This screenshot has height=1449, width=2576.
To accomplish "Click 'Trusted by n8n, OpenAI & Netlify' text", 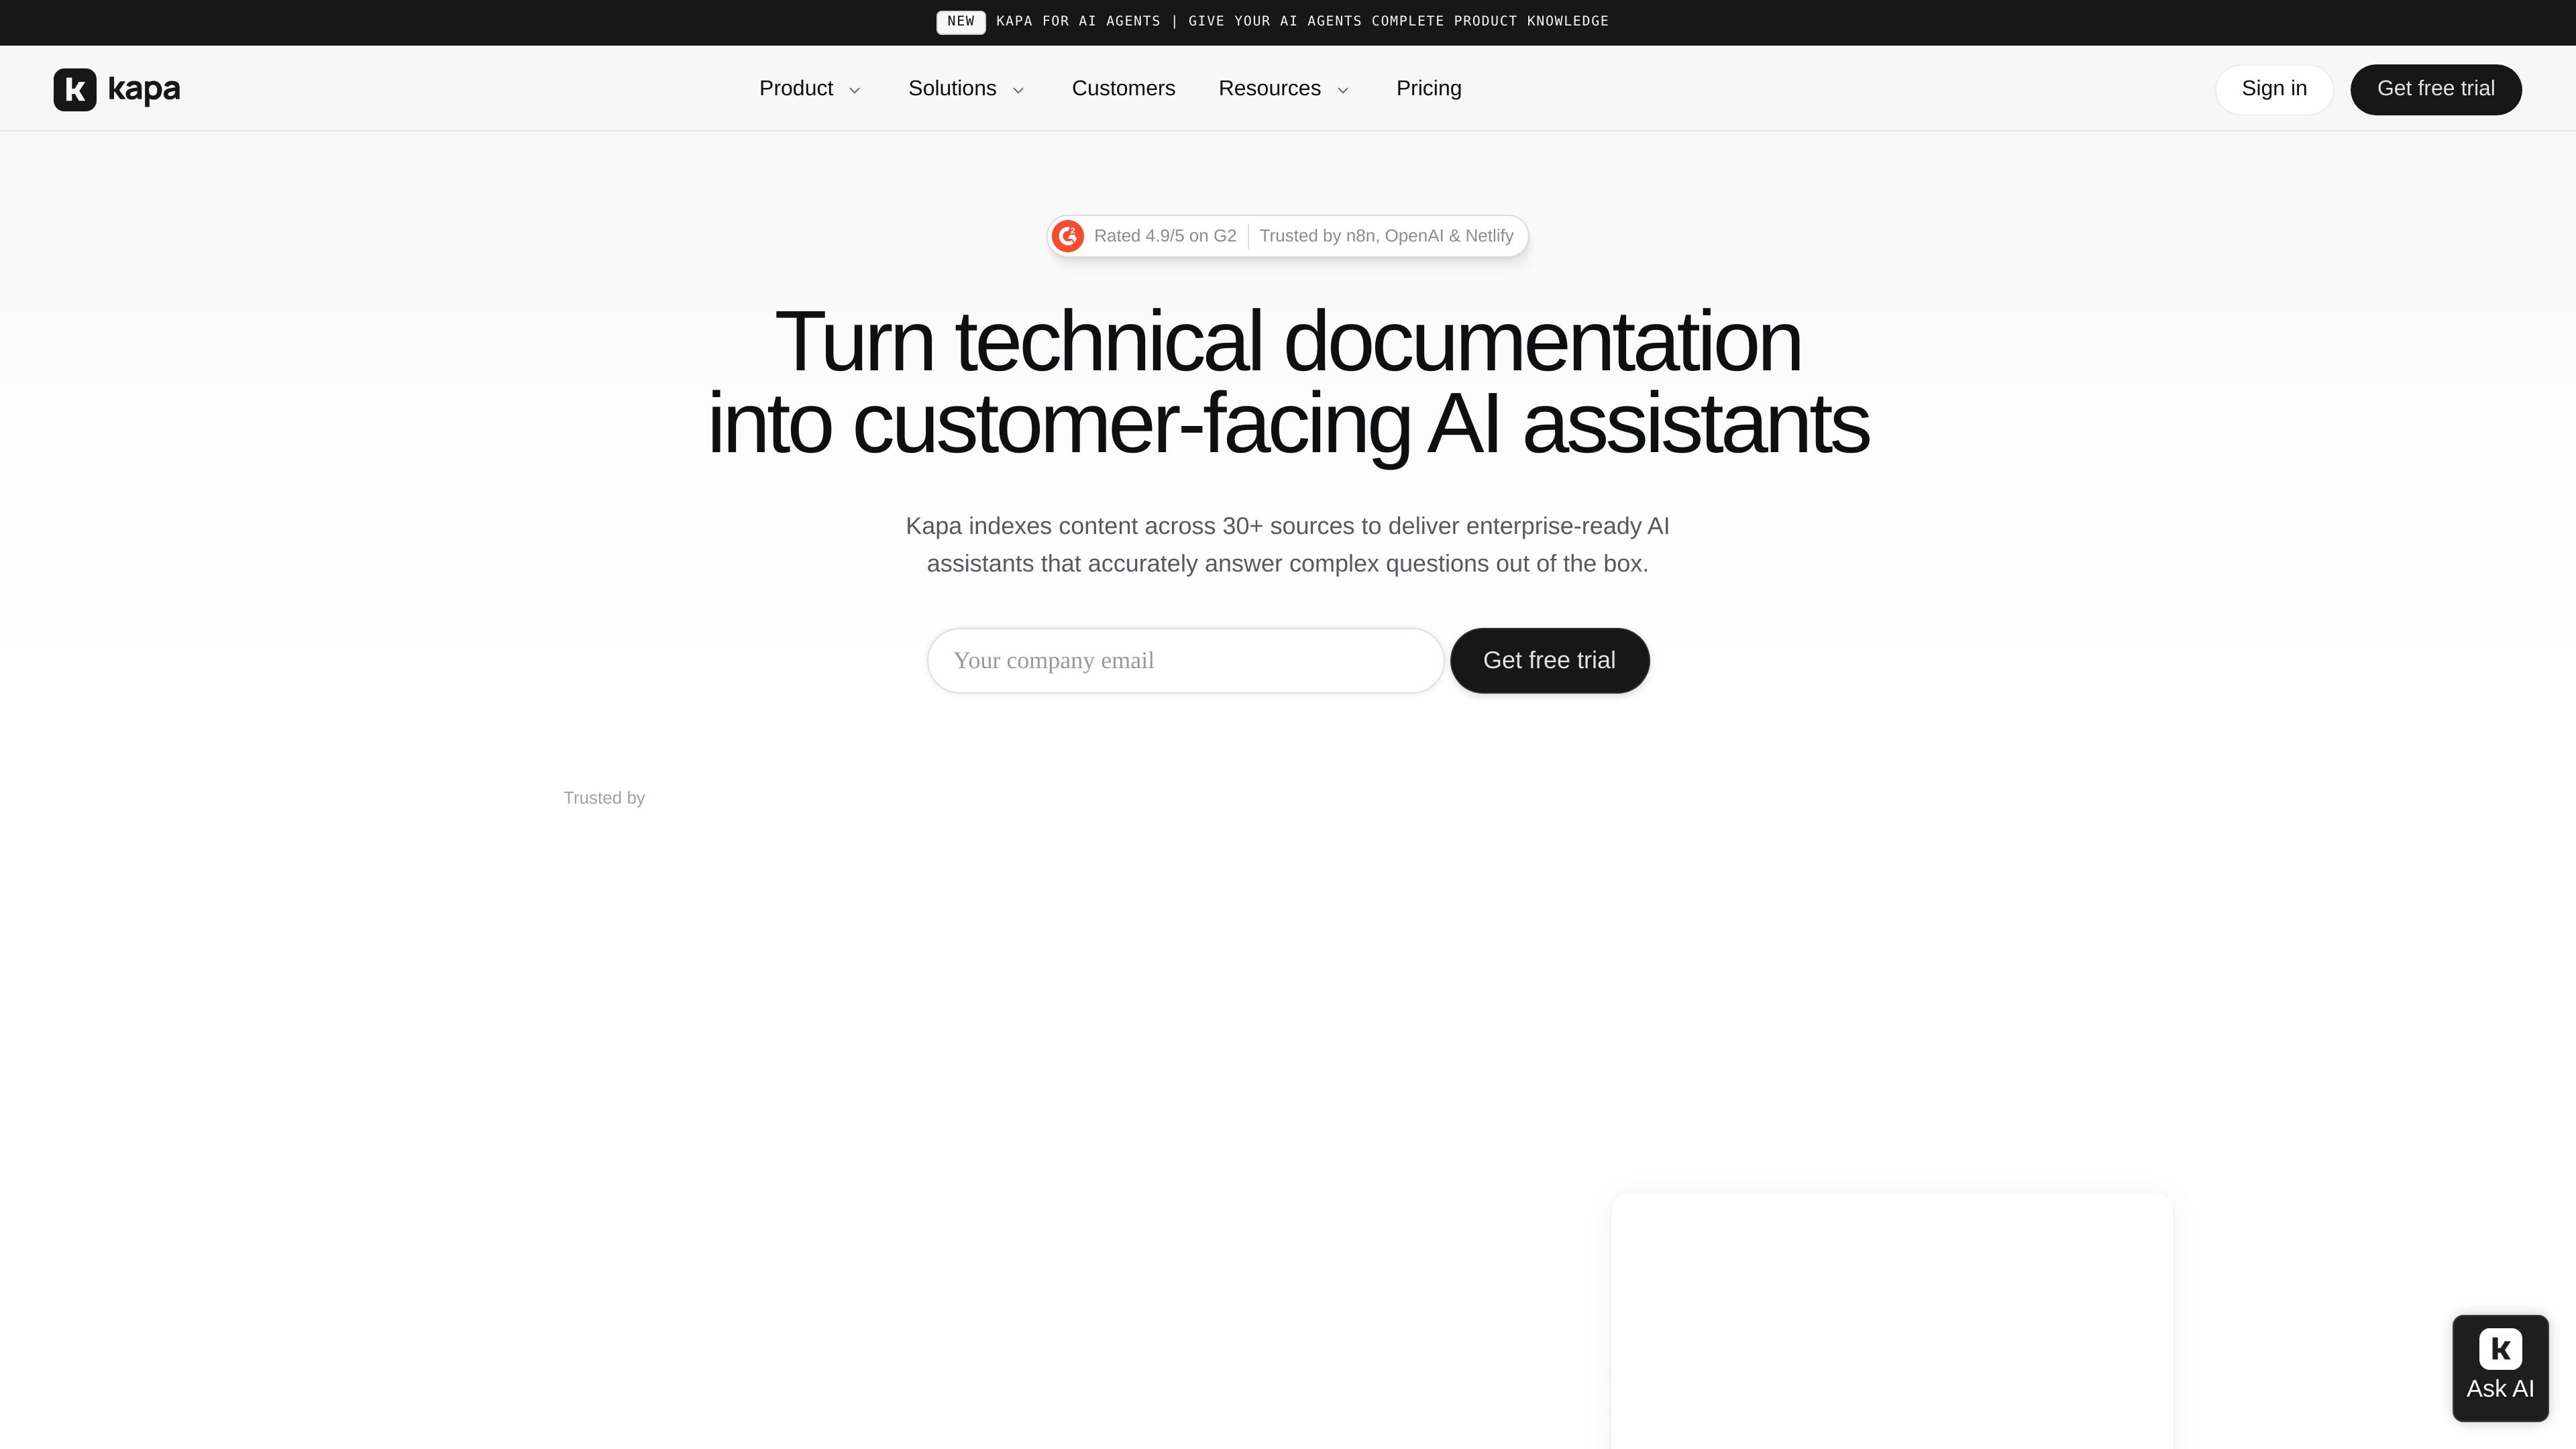I will [x=1386, y=236].
